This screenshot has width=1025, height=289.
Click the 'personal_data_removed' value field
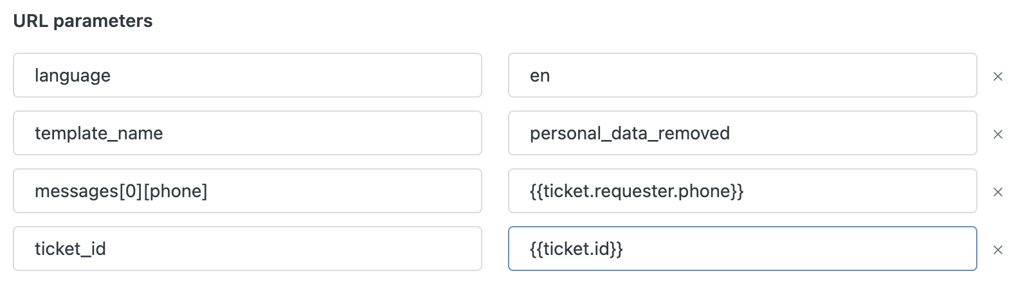coord(743,133)
